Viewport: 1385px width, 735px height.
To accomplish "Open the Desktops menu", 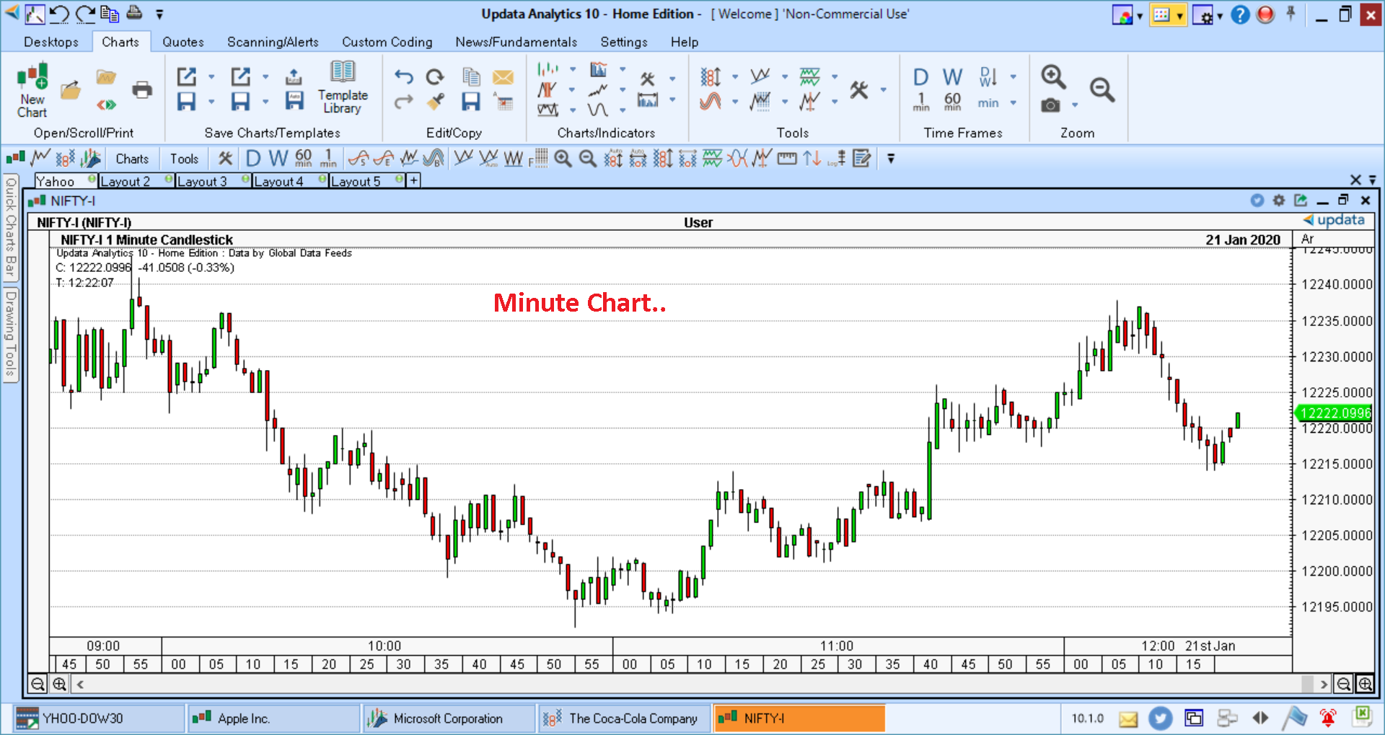I will pos(51,42).
